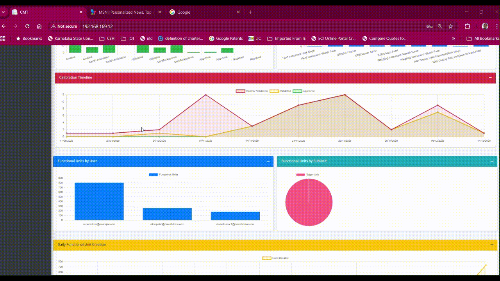Switch to the Google tab
The image size is (500, 281).
[x=205, y=12]
